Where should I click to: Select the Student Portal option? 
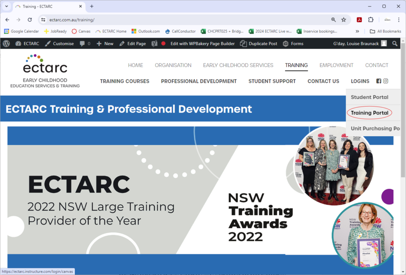coord(369,97)
